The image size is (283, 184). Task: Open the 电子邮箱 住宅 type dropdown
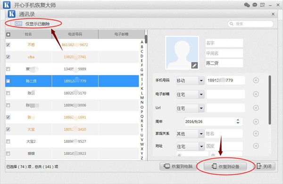point(190,94)
